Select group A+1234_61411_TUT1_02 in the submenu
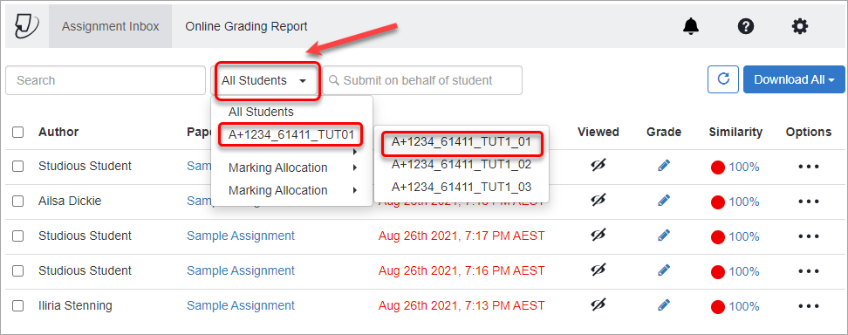This screenshot has height=335, width=848. click(x=462, y=164)
